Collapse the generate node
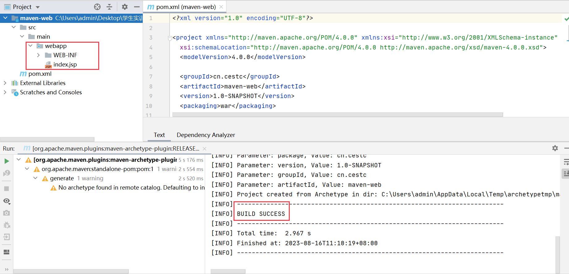Screen dimensions: 569x274 point(35,178)
